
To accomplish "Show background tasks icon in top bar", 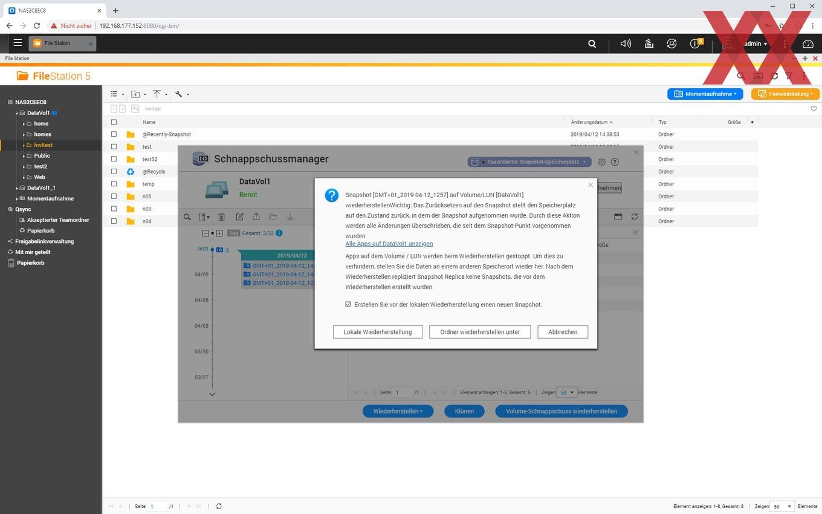I will coord(649,44).
